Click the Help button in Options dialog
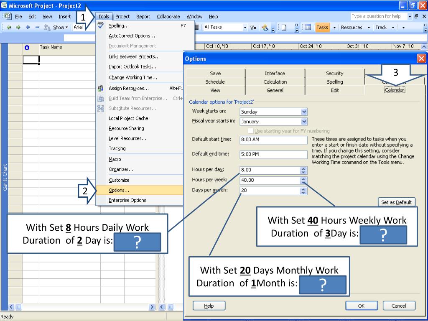428x321 pixels. pos(209,306)
